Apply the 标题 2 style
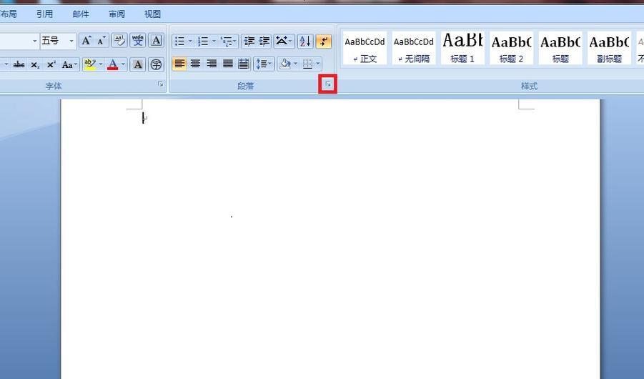 pyautogui.click(x=511, y=48)
